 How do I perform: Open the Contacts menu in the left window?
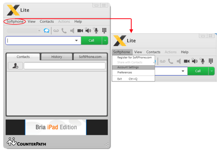point(47,21)
